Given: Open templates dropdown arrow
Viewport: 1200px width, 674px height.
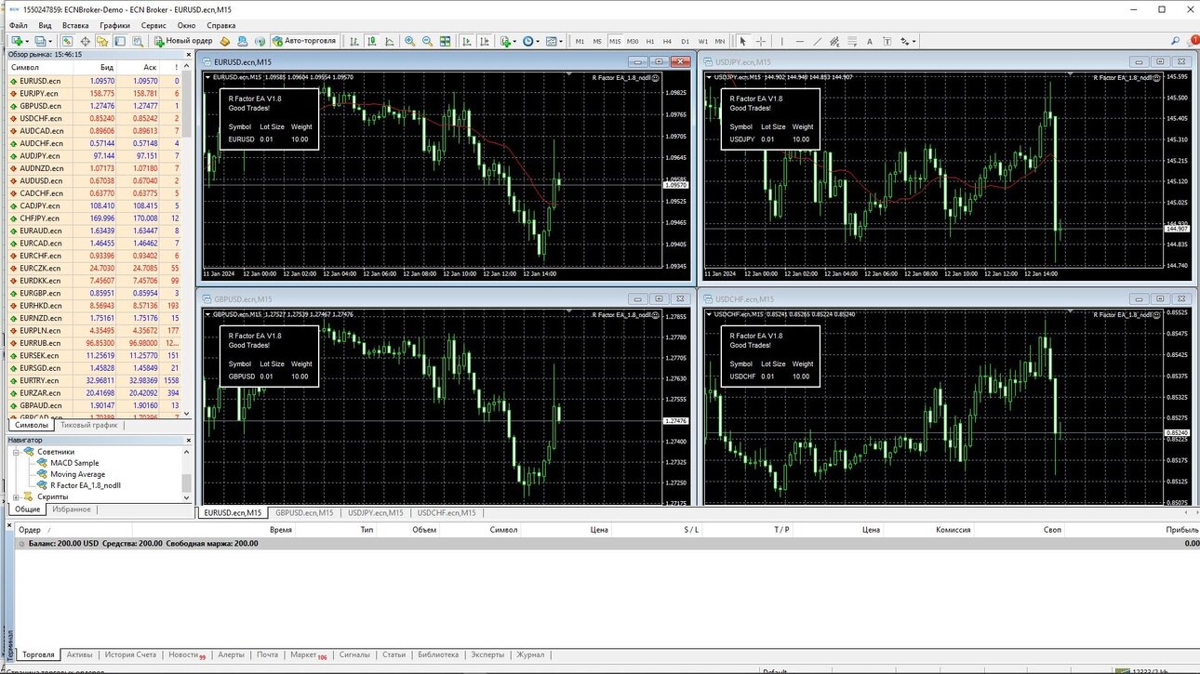Looking at the screenshot, I should [561, 41].
